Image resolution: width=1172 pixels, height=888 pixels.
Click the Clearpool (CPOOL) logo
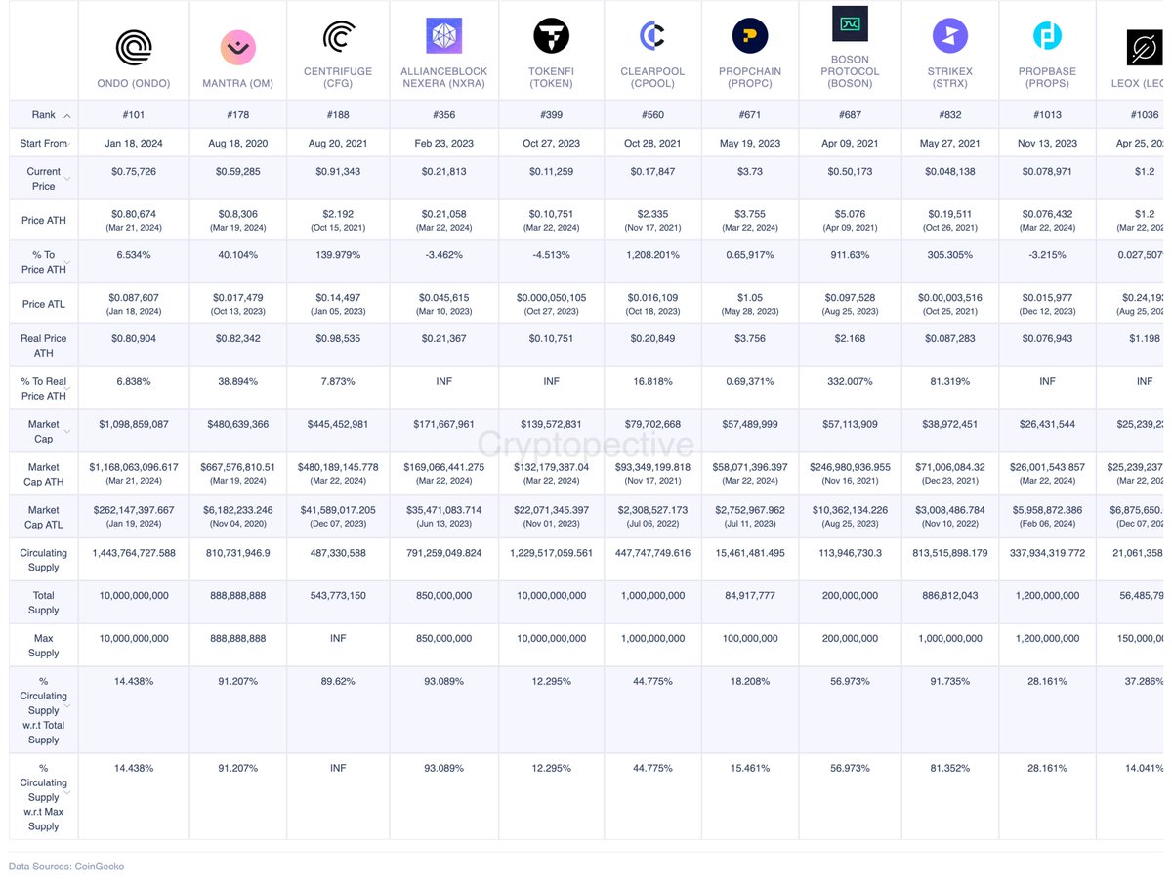tap(652, 35)
